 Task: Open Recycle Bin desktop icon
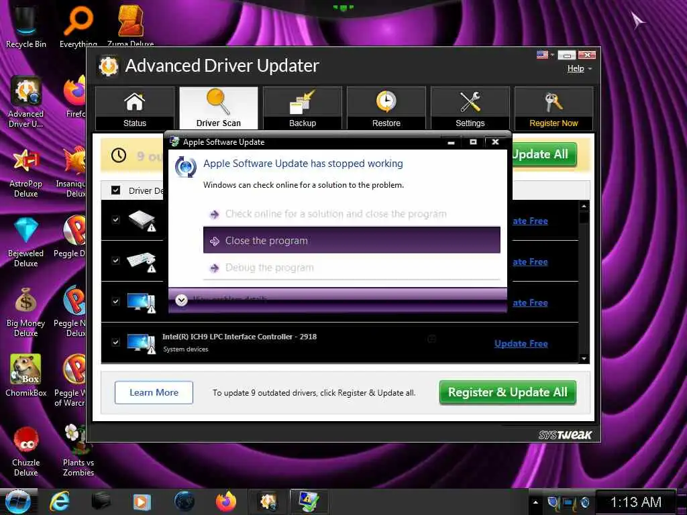pos(26,26)
